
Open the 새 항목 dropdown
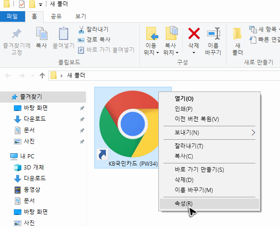tap(265, 29)
